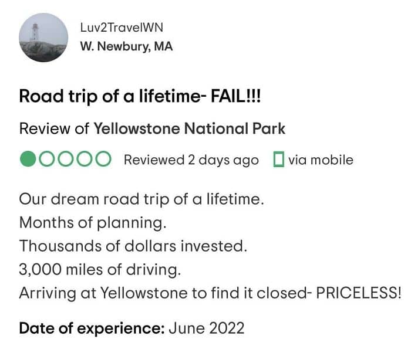
Task: Select the fifth rating bubble
Action: (x=103, y=160)
